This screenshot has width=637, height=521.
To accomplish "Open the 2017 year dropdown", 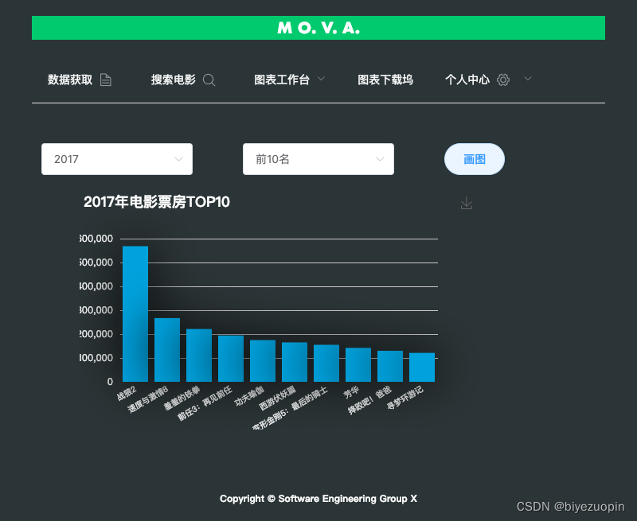I will pyautogui.click(x=116, y=159).
